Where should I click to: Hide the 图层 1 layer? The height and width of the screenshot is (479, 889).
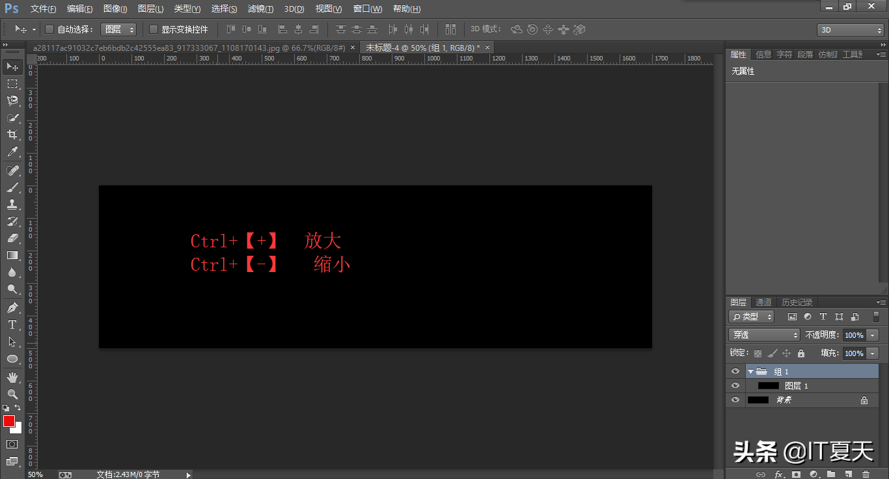click(x=735, y=386)
